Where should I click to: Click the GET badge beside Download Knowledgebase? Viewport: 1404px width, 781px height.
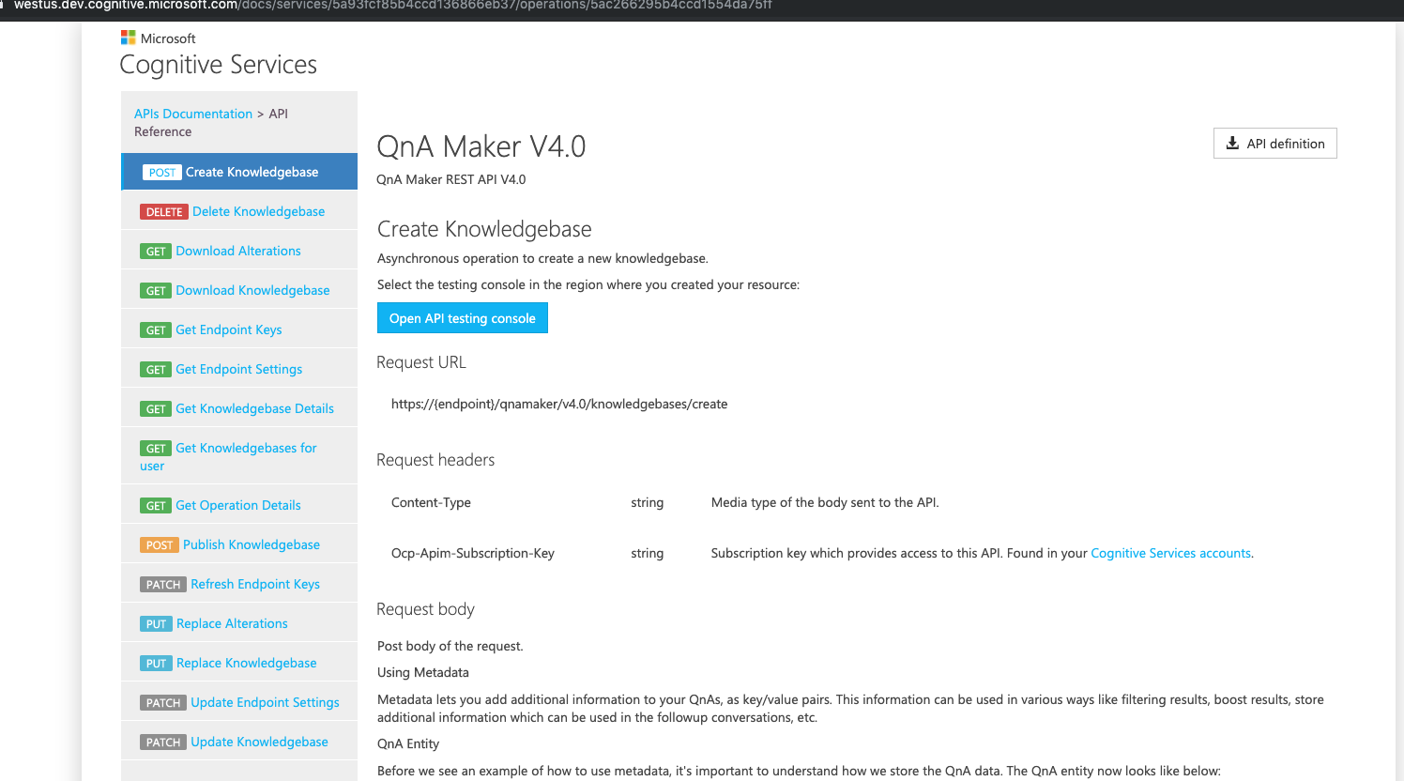(156, 291)
